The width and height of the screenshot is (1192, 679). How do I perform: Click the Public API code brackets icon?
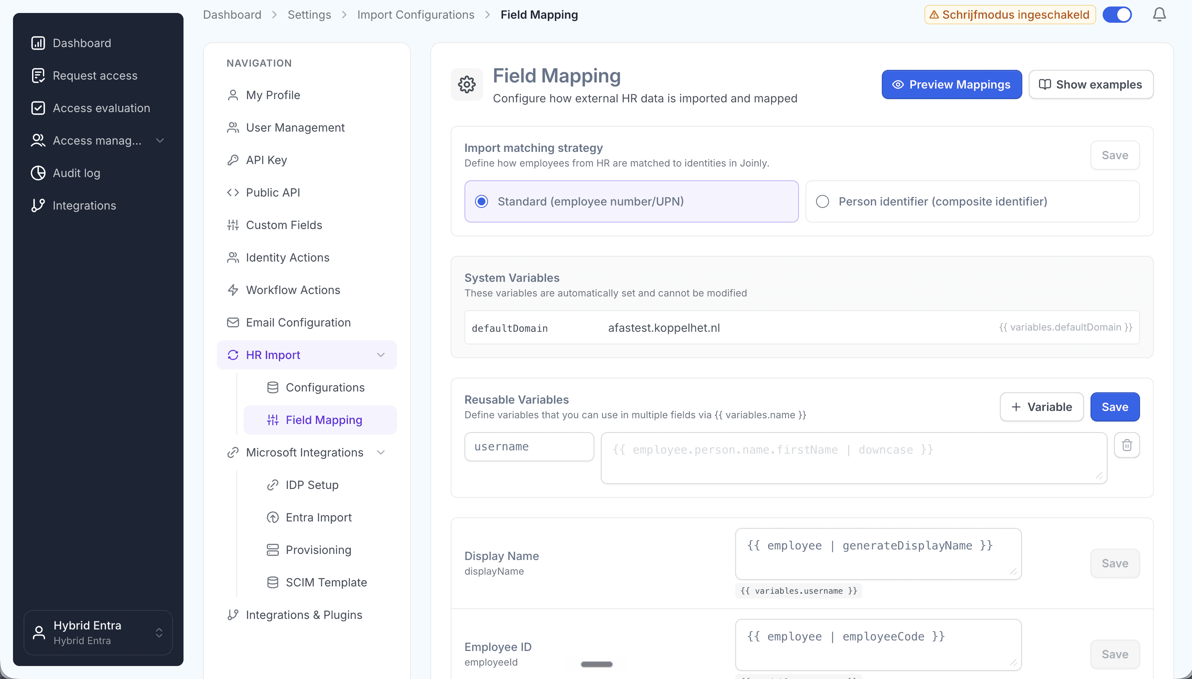point(233,192)
